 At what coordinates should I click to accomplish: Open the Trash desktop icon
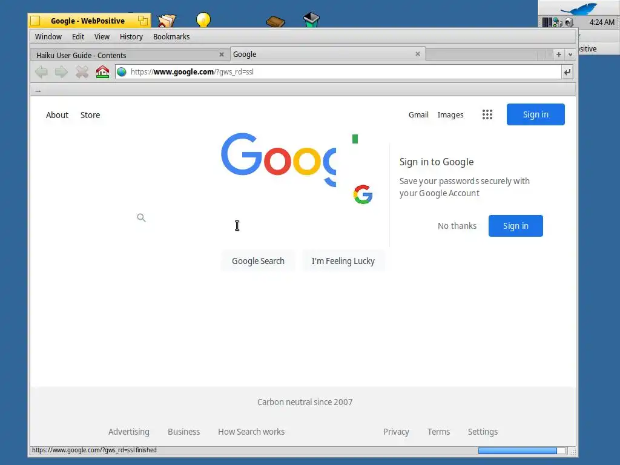[x=311, y=20]
